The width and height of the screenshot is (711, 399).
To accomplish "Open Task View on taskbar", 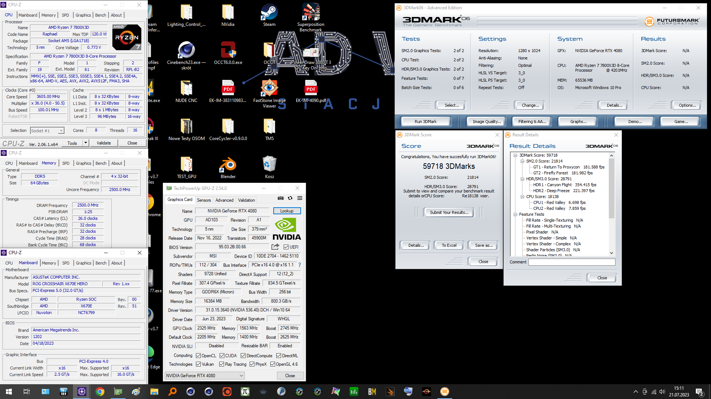I will point(27,392).
